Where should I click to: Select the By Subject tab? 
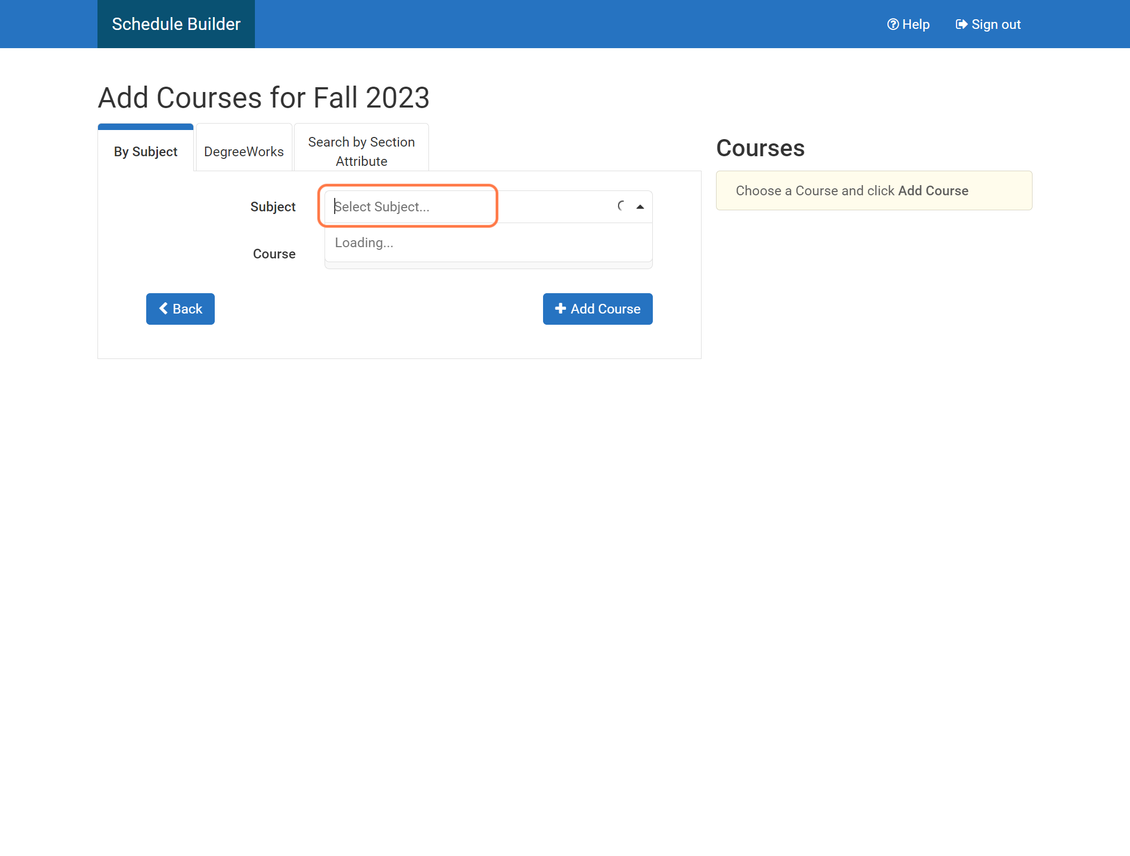146,148
